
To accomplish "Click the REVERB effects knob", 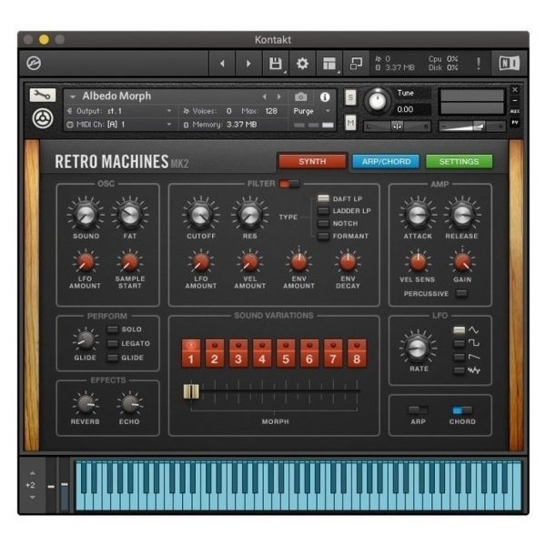I will (x=86, y=404).
